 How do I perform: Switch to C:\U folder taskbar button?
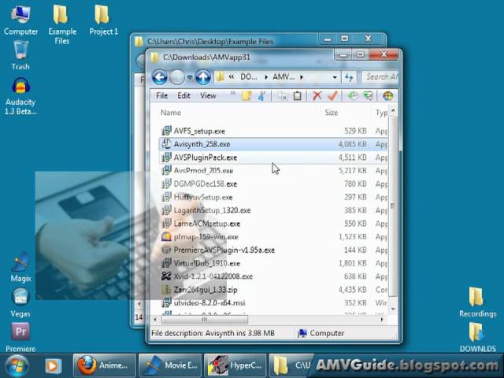[x=291, y=365]
